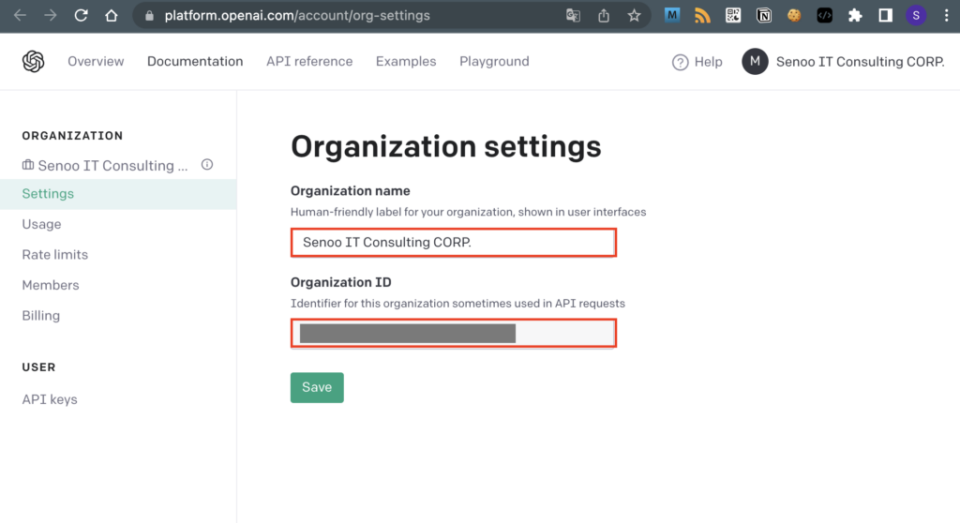The width and height of the screenshot is (960, 523).
Task: Open the Overview nav tab
Action: (96, 61)
